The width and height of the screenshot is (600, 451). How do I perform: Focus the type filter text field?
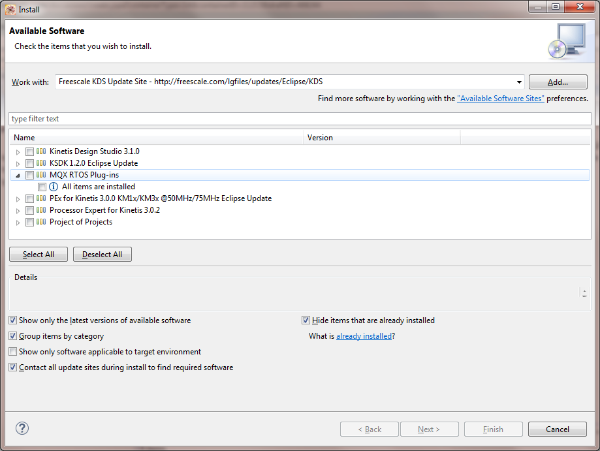pos(300,119)
